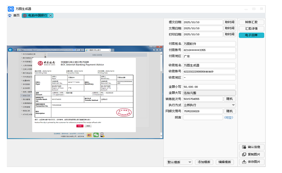Click the 保存图片 save image button
This screenshot has height=173, width=282.
point(251,162)
